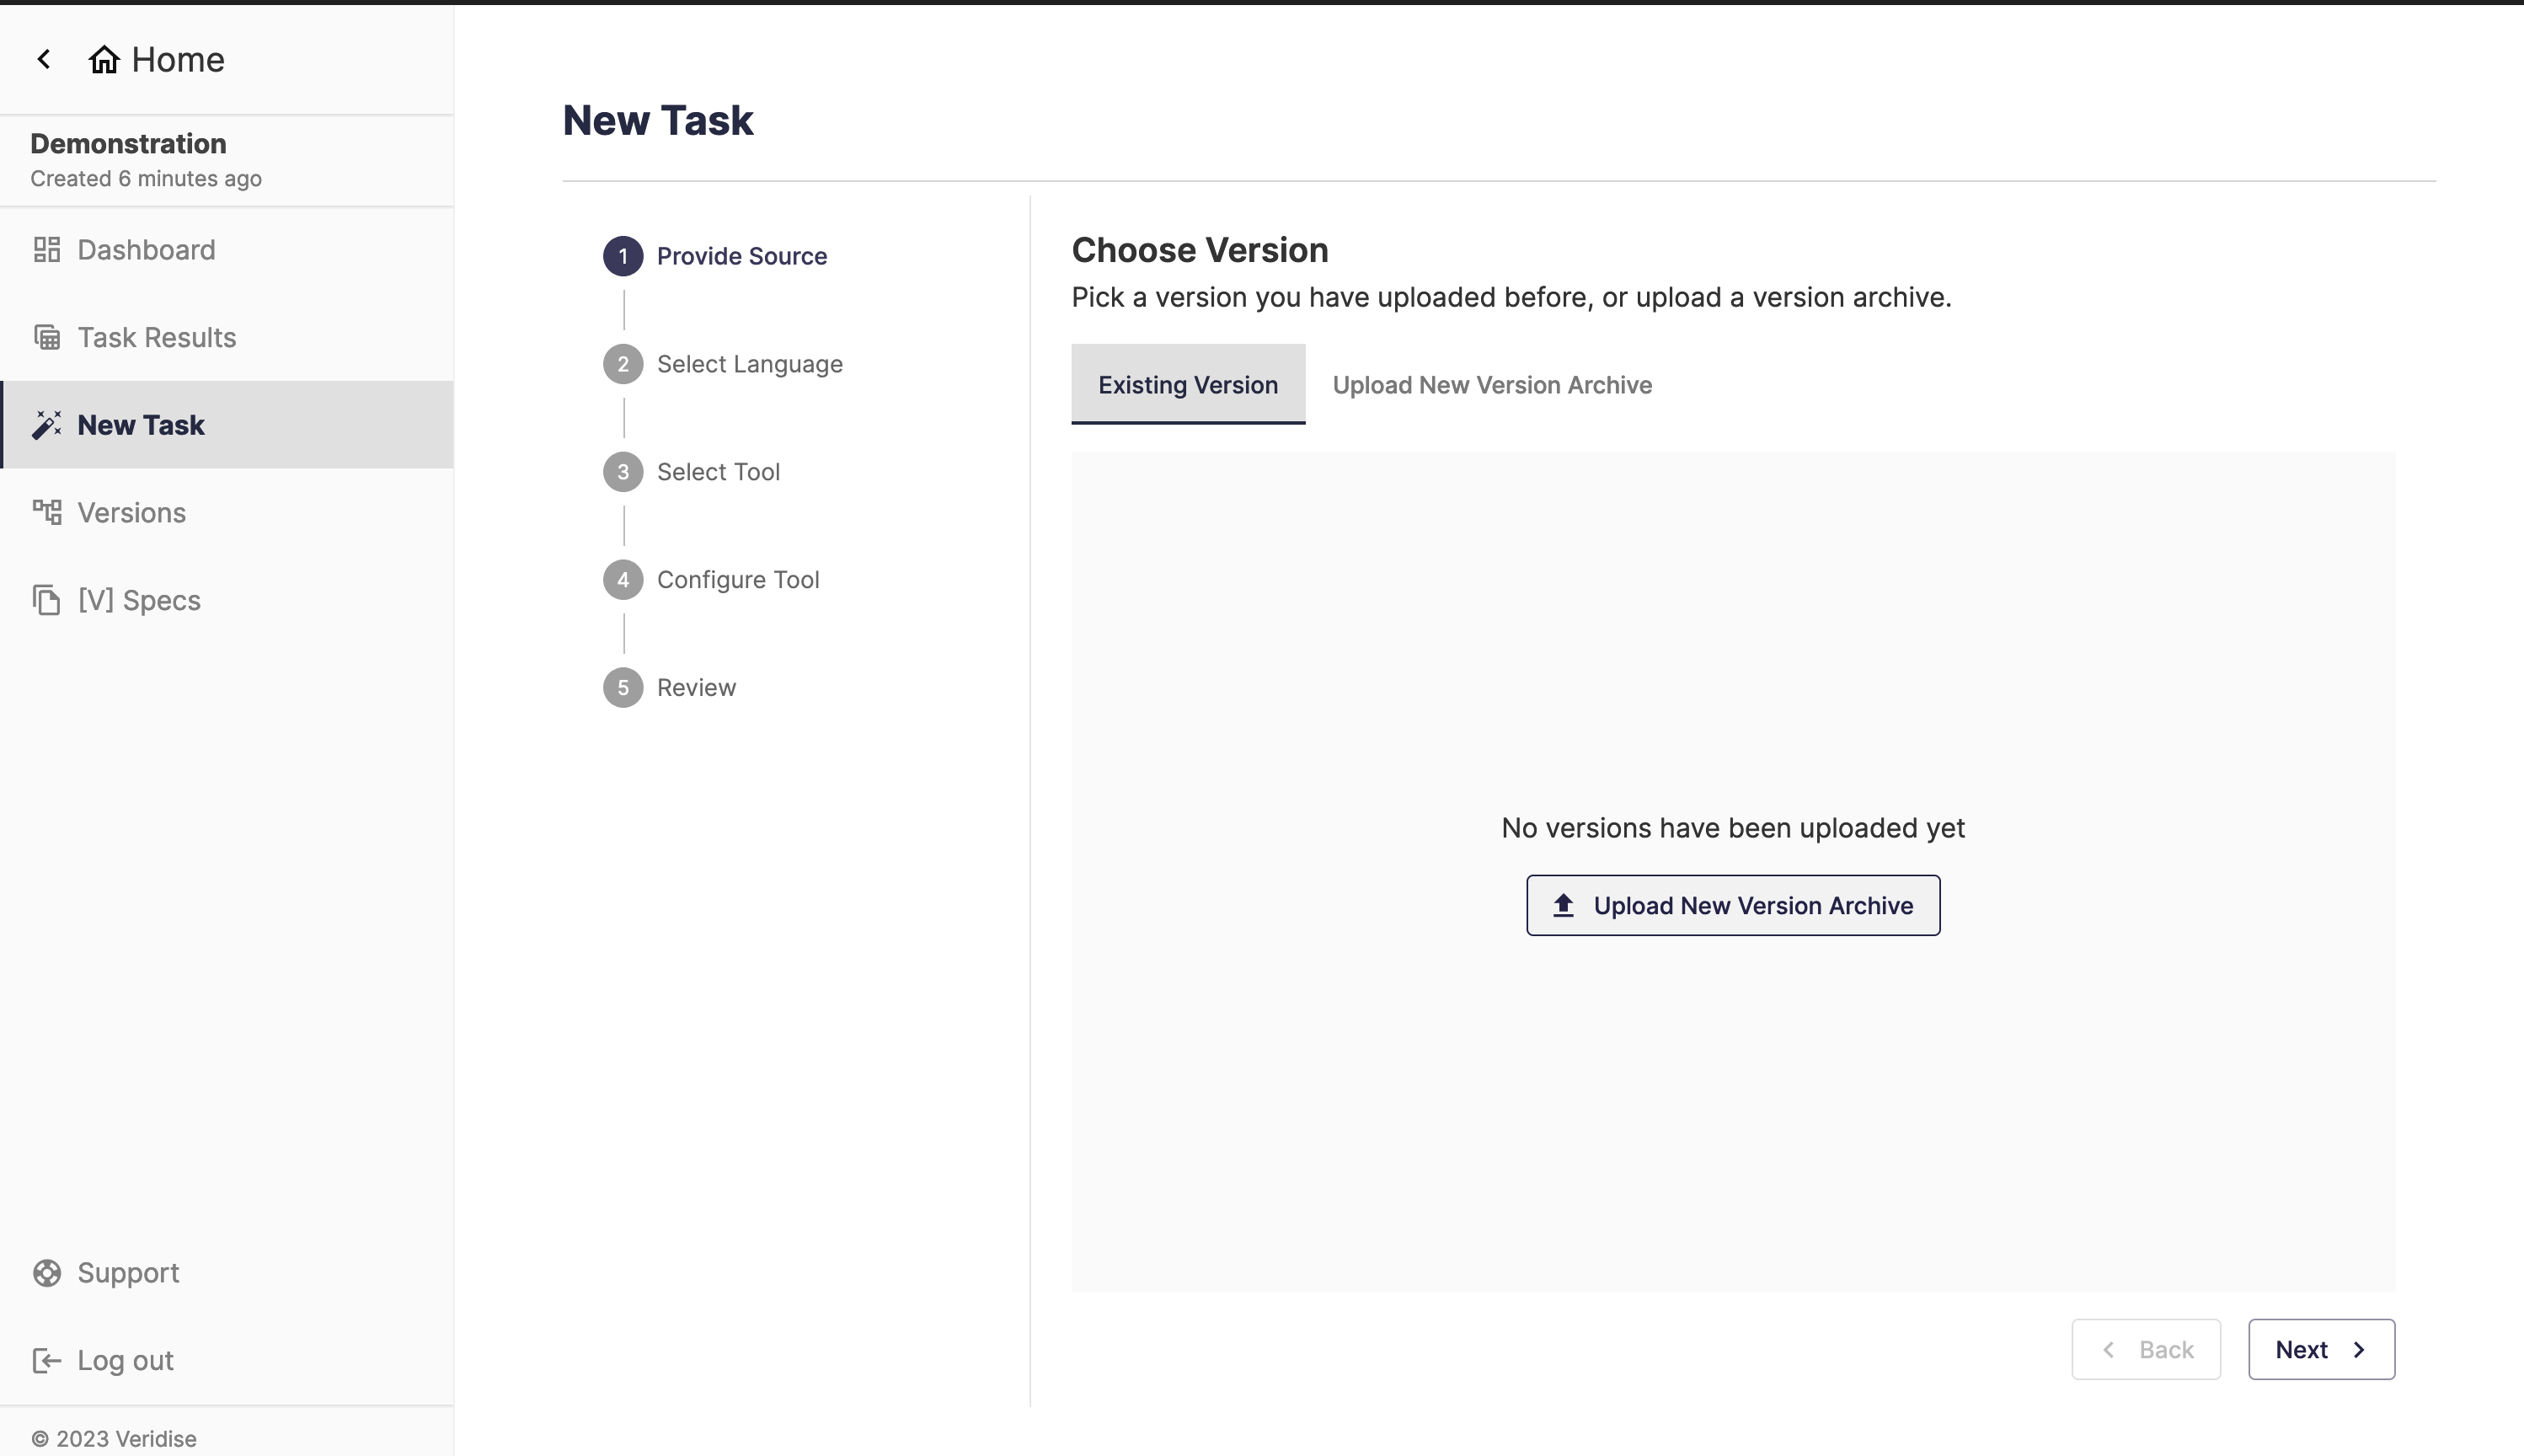Click the Log out arrow icon

click(x=47, y=1360)
